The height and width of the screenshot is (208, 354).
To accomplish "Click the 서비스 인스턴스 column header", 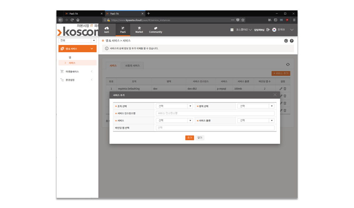I will (x=201, y=81).
